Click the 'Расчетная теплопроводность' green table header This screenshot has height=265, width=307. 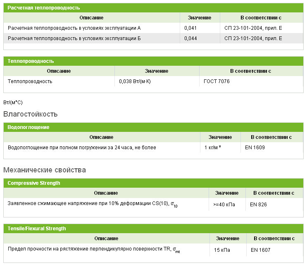pyautogui.click(x=44, y=7)
